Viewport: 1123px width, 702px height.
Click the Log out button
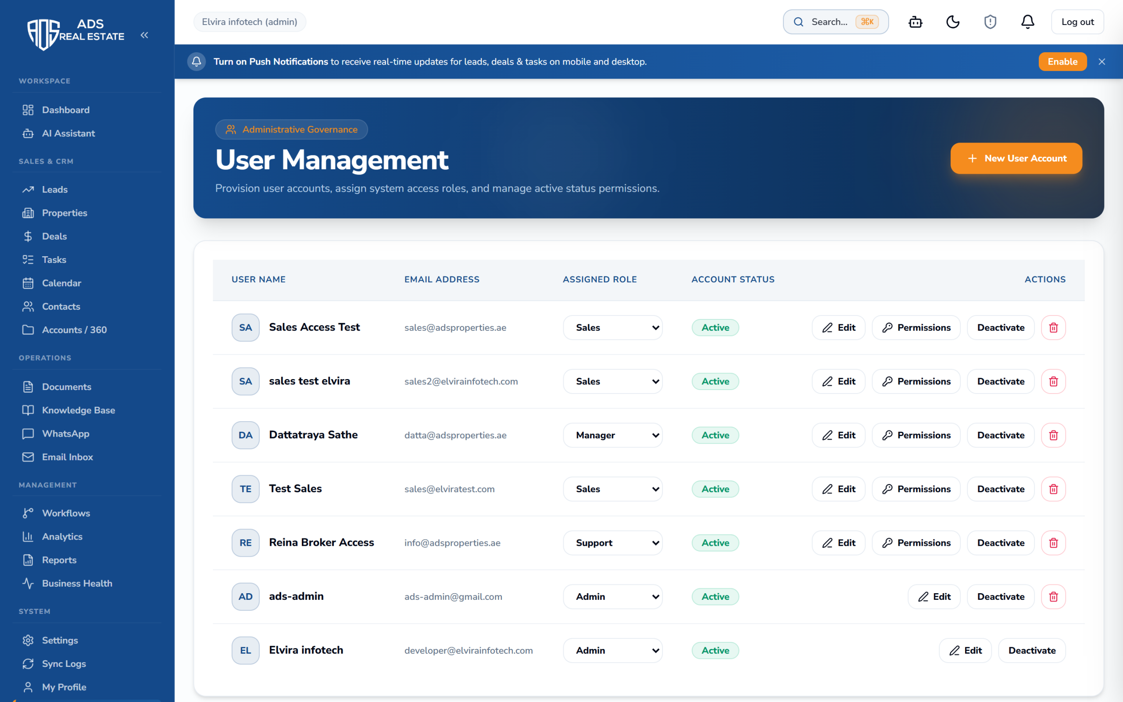[x=1077, y=22]
